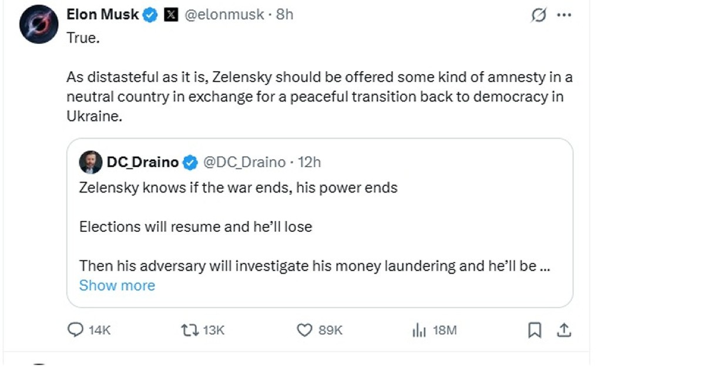The image size is (705, 367).
Task: Open view analytics showing 18M
Action: 419,331
